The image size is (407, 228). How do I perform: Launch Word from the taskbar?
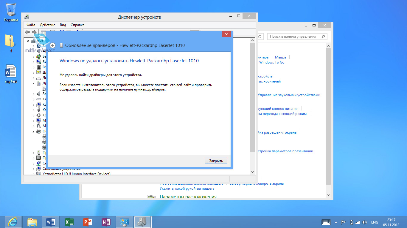tap(50, 222)
